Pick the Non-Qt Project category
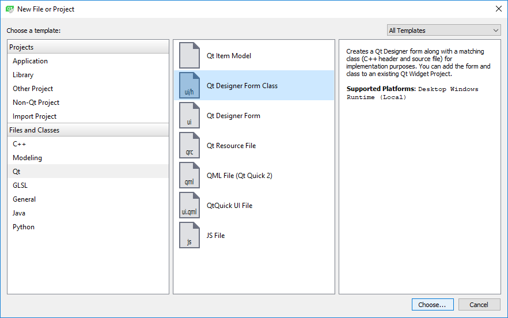The height and width of the screenshot is (318, 508). [x=36, y=103]
